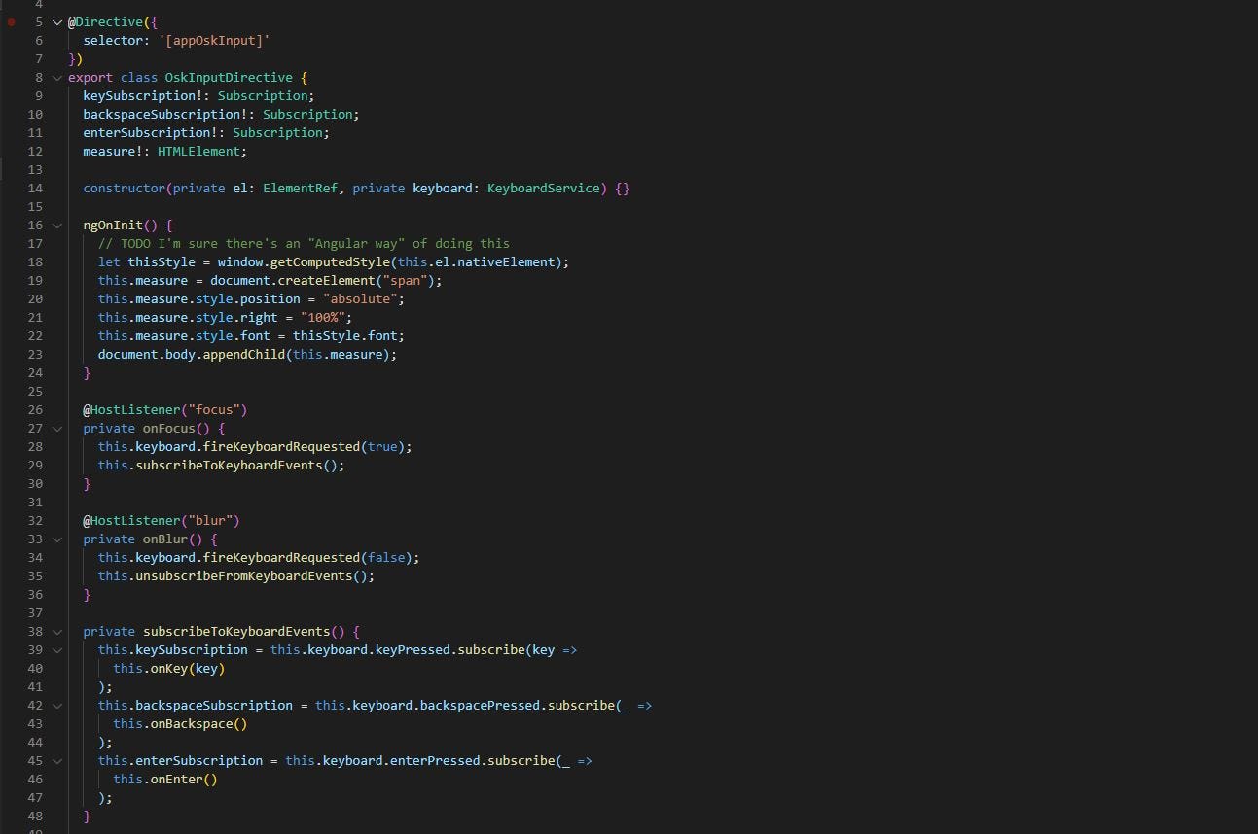Fold the backspaceSubscription statement at line 42

click(x=57, y=705)
